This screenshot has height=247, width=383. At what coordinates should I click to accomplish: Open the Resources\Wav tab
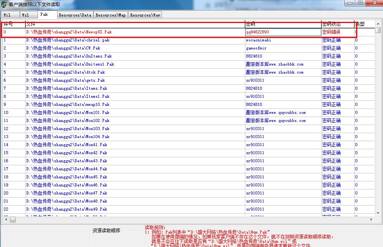(x=145, y=15)
